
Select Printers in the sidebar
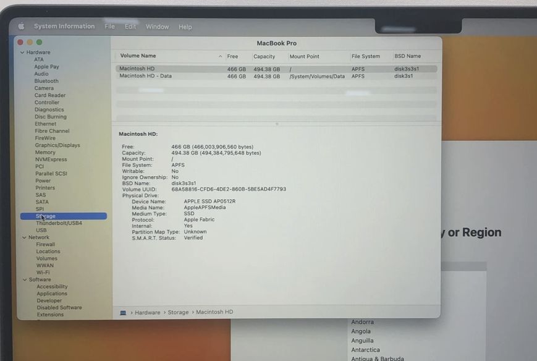[x=45, y=188]
